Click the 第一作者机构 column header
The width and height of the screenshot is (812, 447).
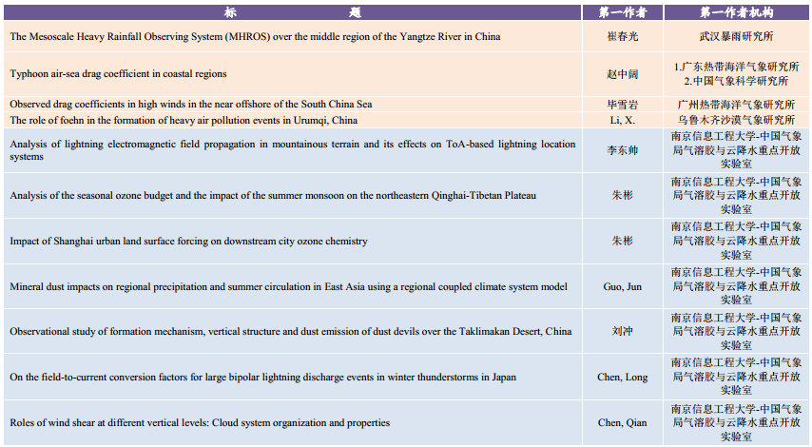click(x=735, y=12)
